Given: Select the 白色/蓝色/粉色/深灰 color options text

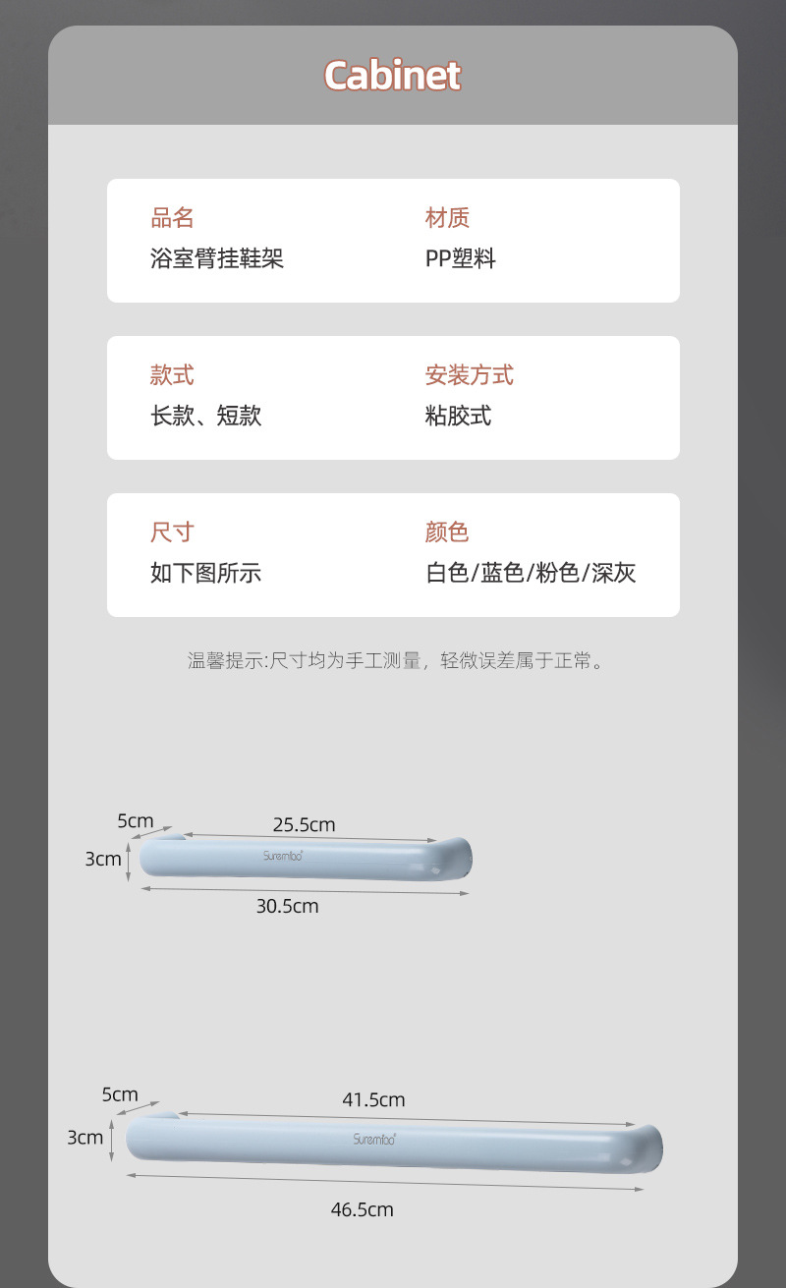Looking at the screenshot, I should 531,573.
